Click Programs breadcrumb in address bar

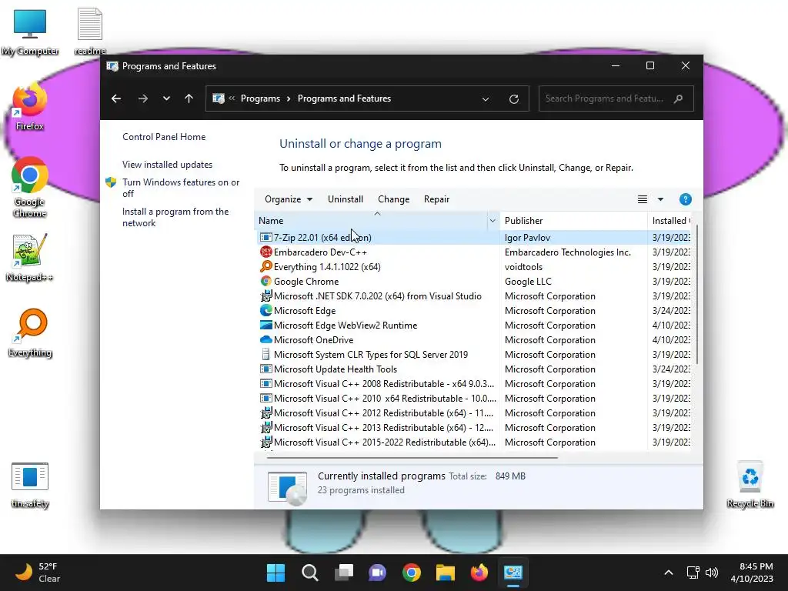tap(260, 98)
